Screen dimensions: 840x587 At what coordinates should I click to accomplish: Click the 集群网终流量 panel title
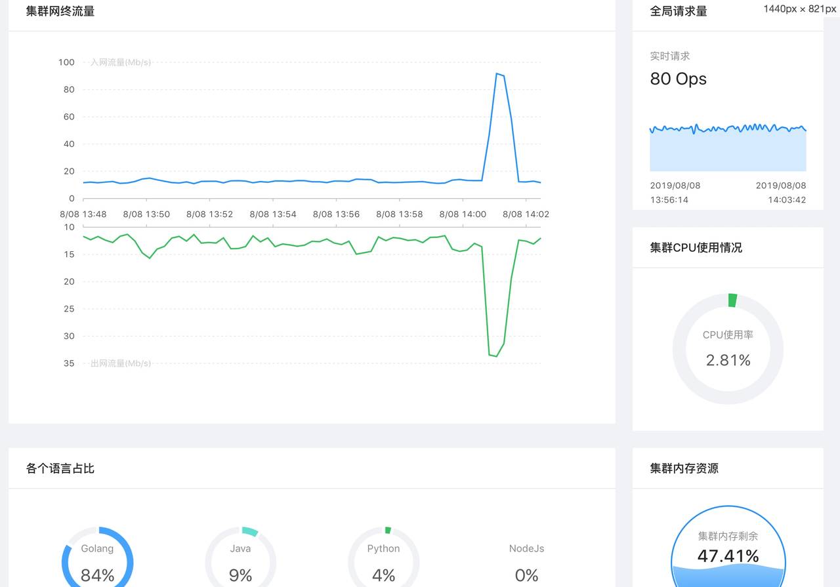click(x=60, y=11)
